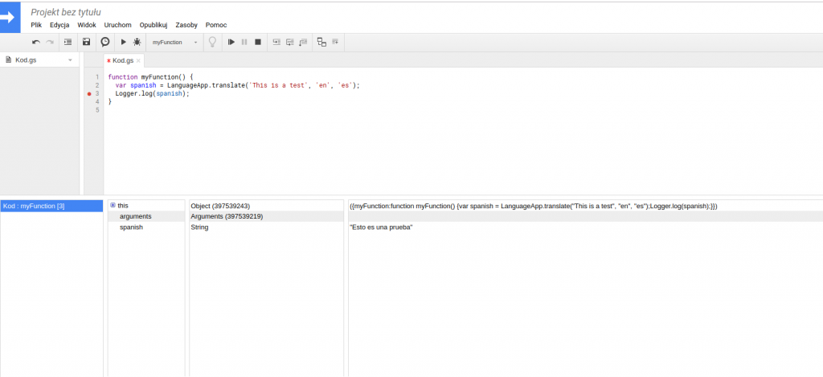Click the LanguageApp.translate code line
823x377 pixels.
238,85
